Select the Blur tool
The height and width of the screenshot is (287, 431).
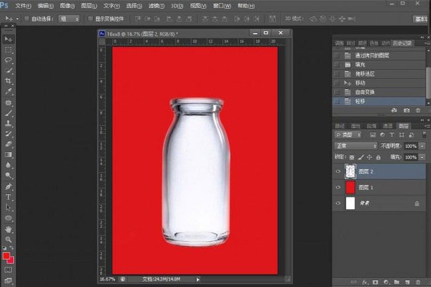(x=8, y=165)
